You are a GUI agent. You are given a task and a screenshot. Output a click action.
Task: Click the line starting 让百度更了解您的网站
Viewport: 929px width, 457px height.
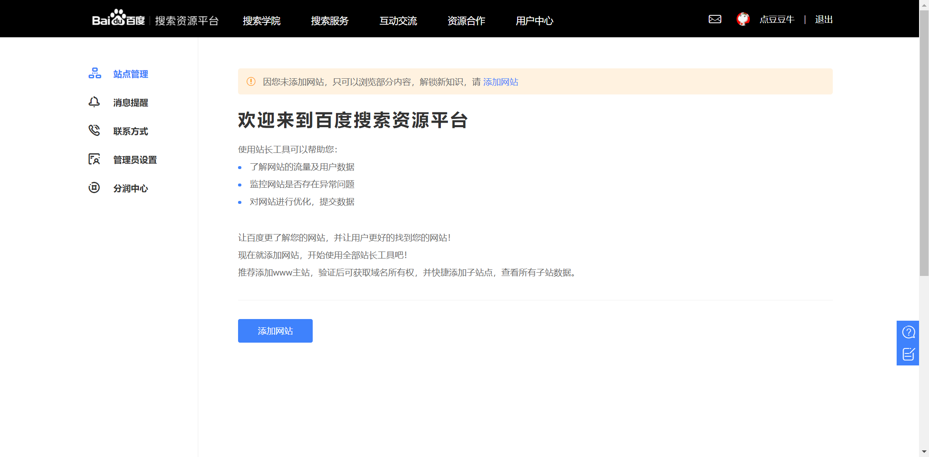344,238
